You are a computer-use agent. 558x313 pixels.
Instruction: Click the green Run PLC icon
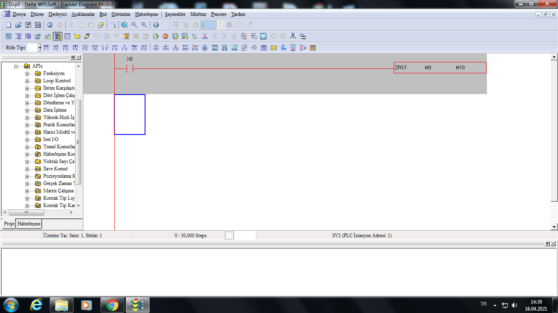coord(156,36)
